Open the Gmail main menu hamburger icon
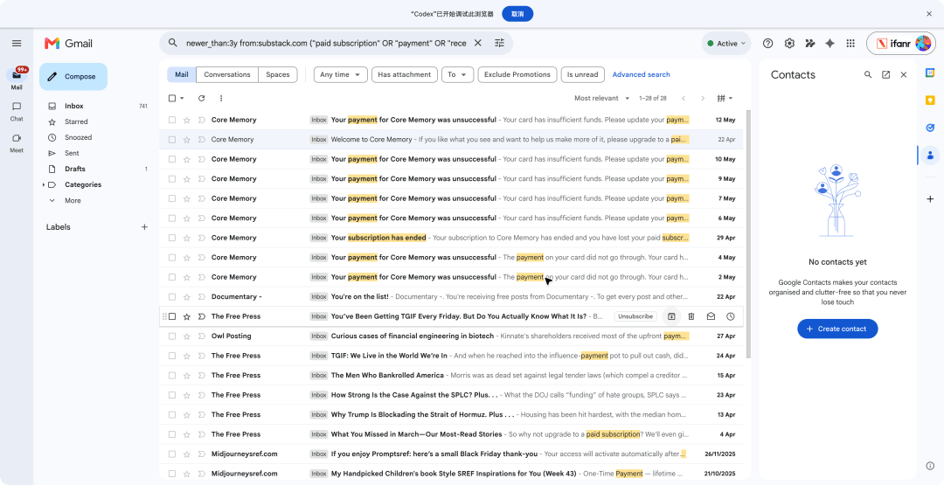944x485 pixels. coord(17,44)
